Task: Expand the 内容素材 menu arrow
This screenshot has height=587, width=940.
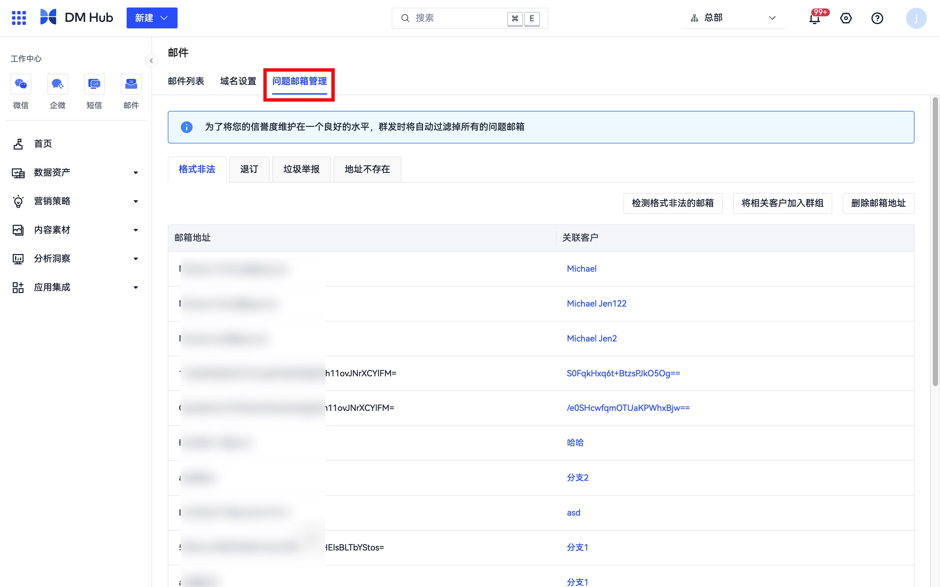Action: point(135,230)
